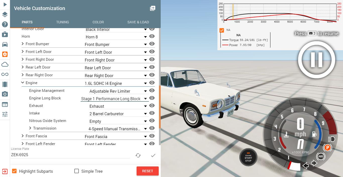Open the Black Interior dropdown

coord(116,30)
